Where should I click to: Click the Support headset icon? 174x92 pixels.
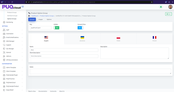tap(4, 45)
